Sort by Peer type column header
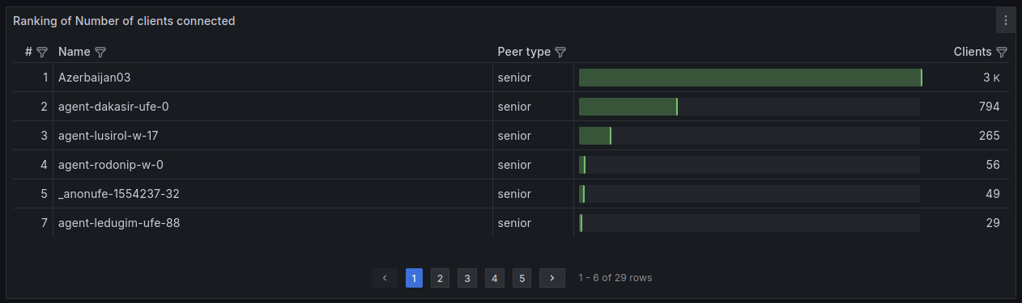1022x303 pixels. (x=524, y=52)
